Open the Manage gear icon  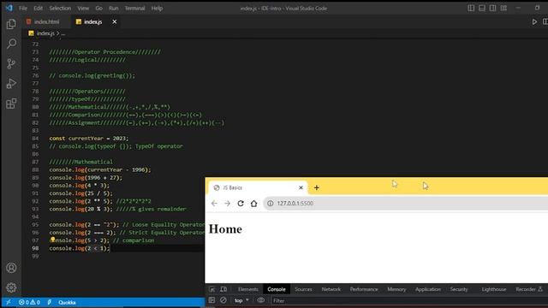(x=11, y=287)
